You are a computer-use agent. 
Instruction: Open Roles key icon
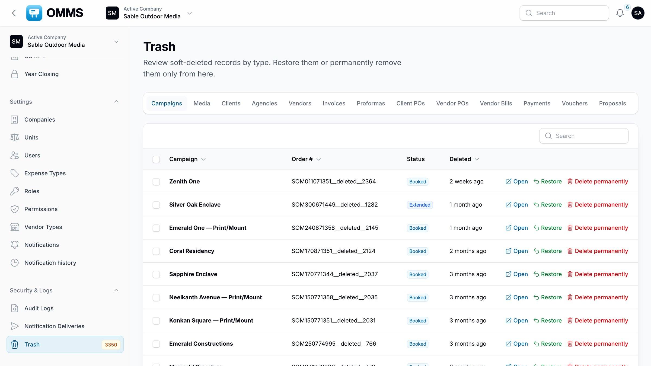pyautogui.click(x=15, y=191)
